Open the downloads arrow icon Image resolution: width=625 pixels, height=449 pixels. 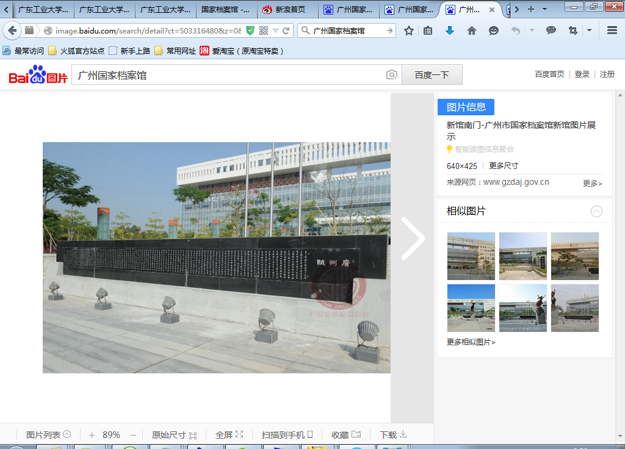click(450, 31)
